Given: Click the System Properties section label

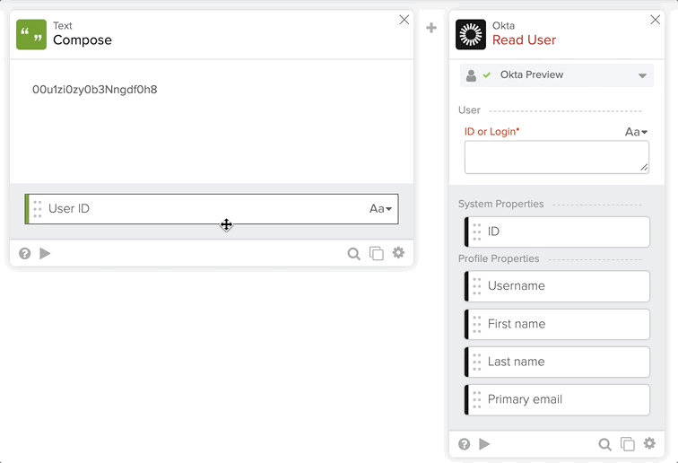Looking at the screenshot, I should [500, 204].
